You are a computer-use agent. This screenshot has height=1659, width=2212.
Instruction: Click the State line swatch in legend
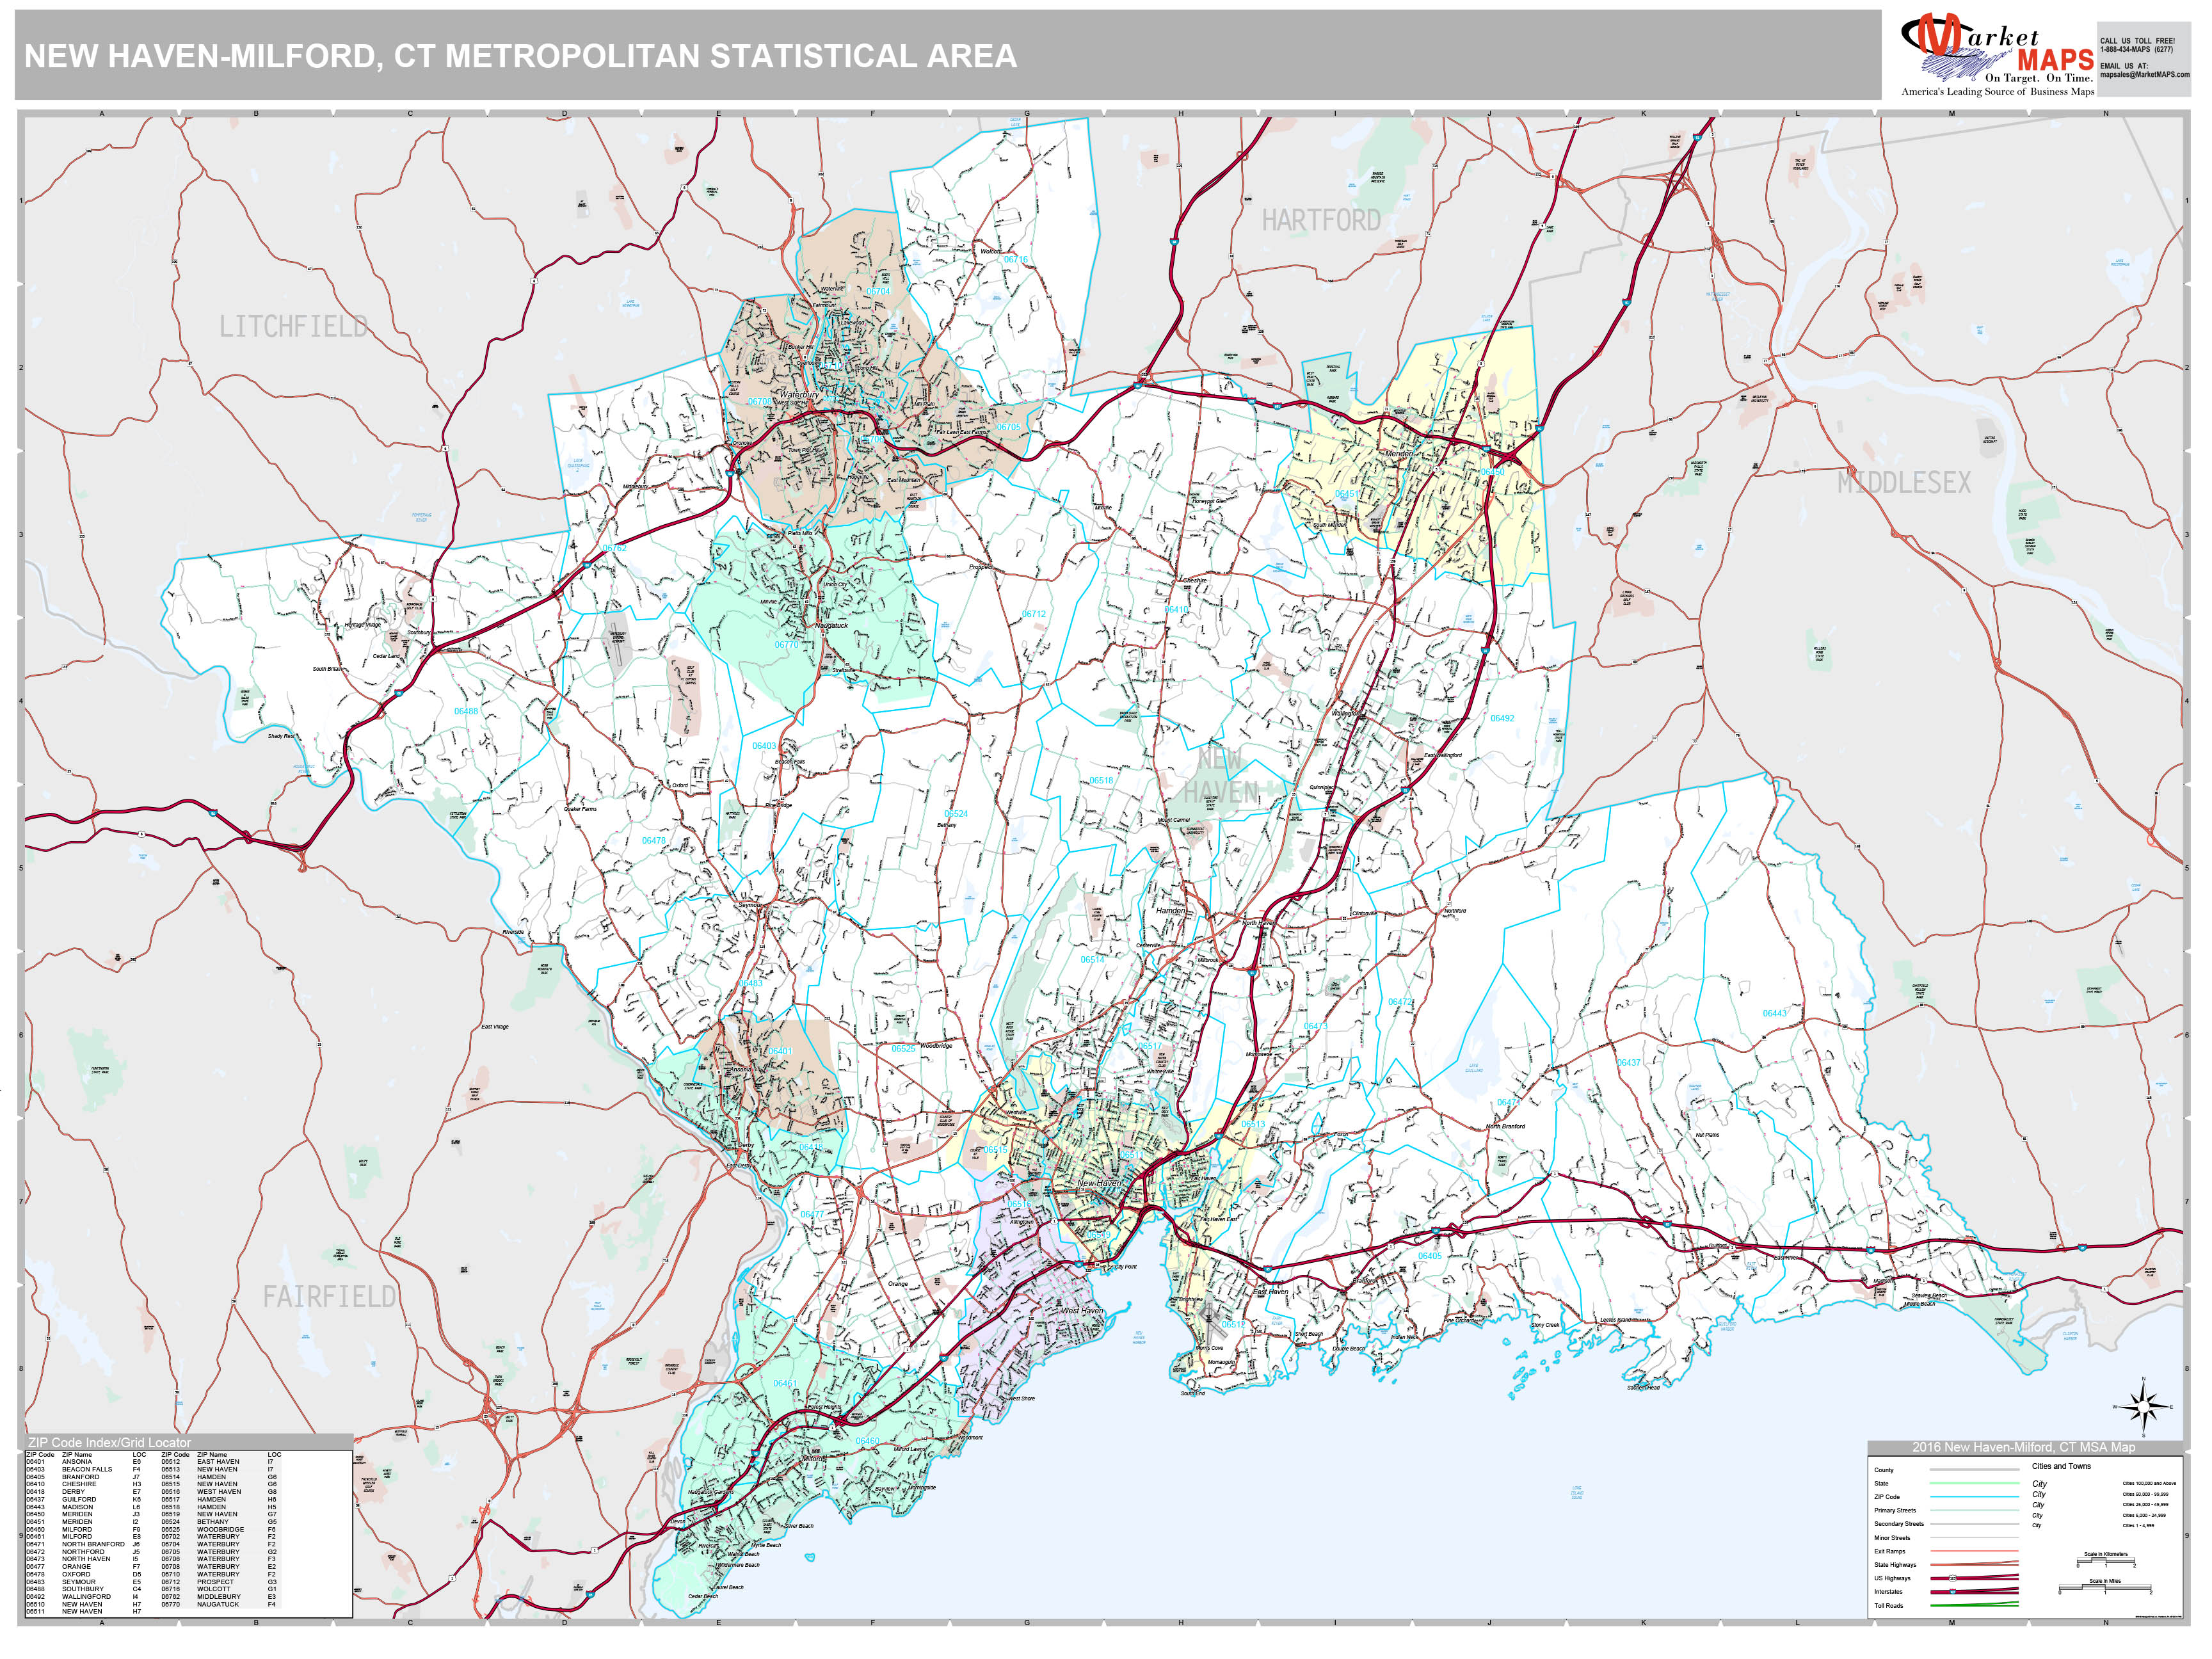pos(1975,1483)
